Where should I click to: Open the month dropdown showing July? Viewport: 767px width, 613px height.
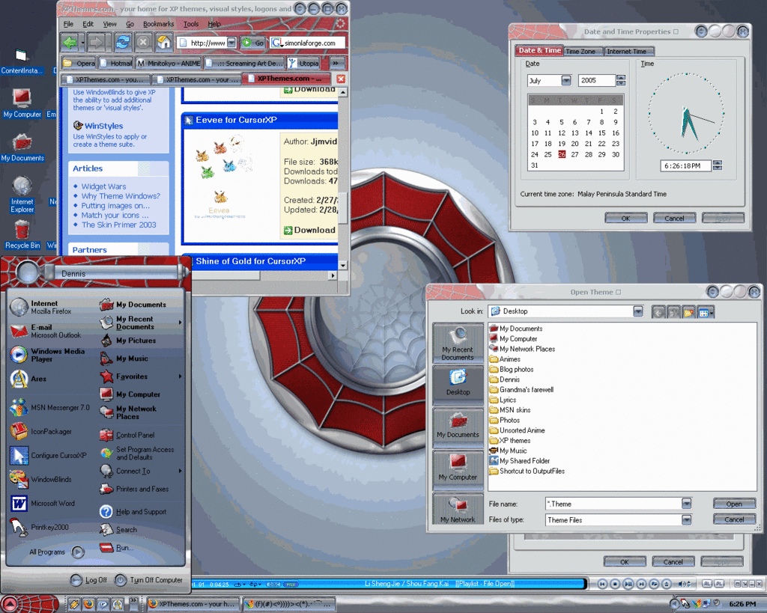coord(566,80)
